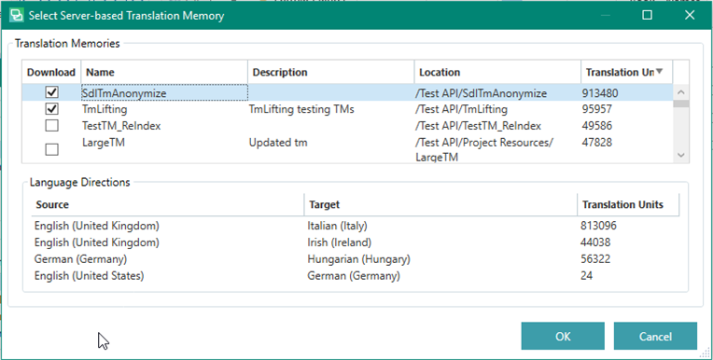Sort by Location column header
Screen dimensions: 713x360
pos(497,72)
